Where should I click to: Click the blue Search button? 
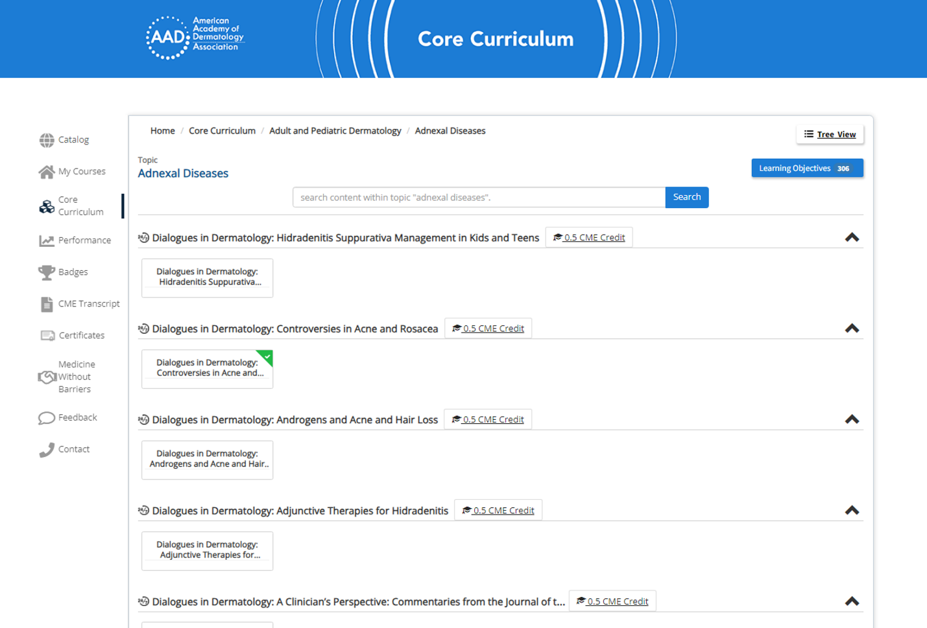tap(687, 197)
